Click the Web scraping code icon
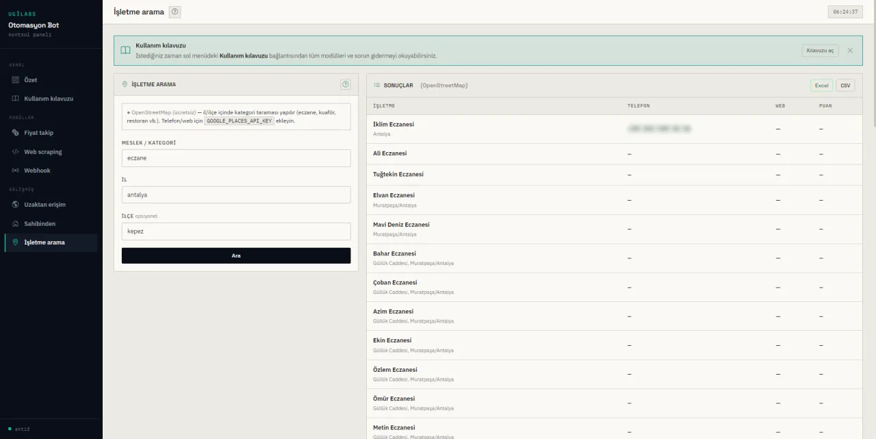This screenshot has height=439, width=876. (x=16, y=152)
